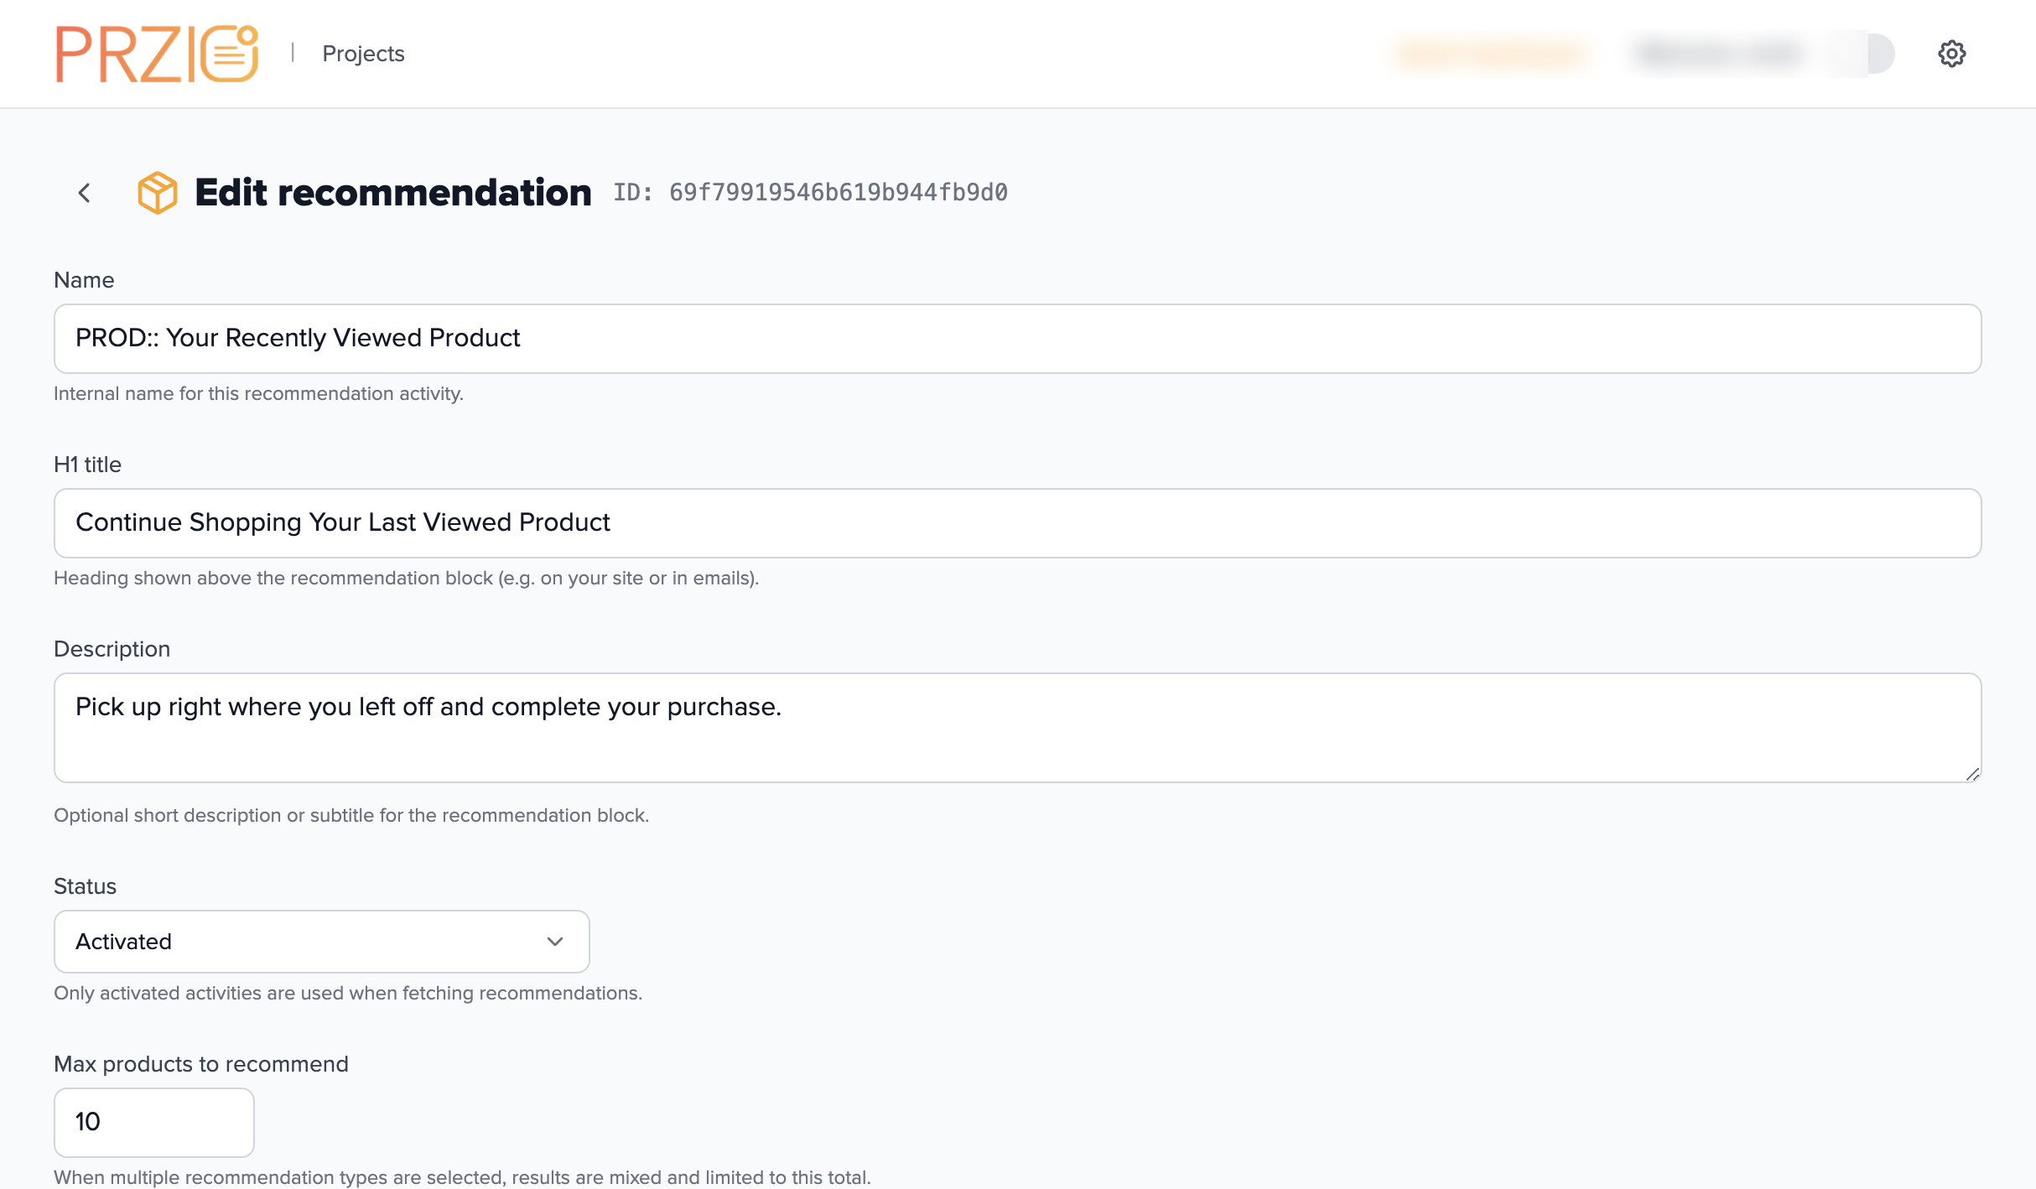The image size is (2036, 1189).
Task: Click the blurred orange header button
Action: [x=1489, y=54]
